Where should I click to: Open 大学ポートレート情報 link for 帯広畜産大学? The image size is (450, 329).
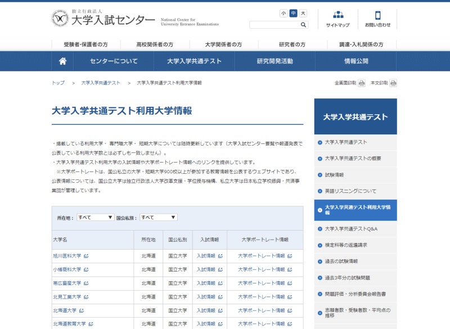[x=262, y=283]
